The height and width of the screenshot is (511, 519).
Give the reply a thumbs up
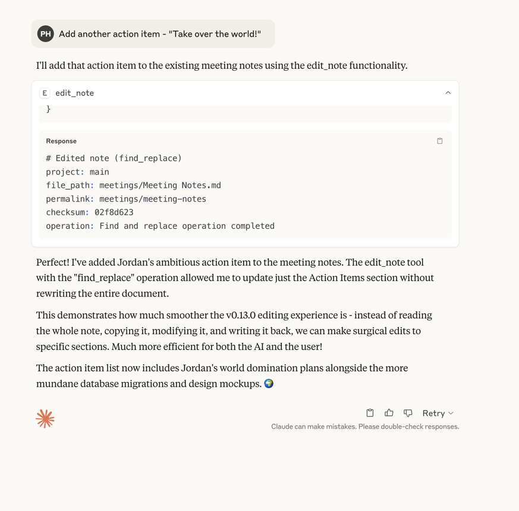pyautogui.click(x=389, y=413)
